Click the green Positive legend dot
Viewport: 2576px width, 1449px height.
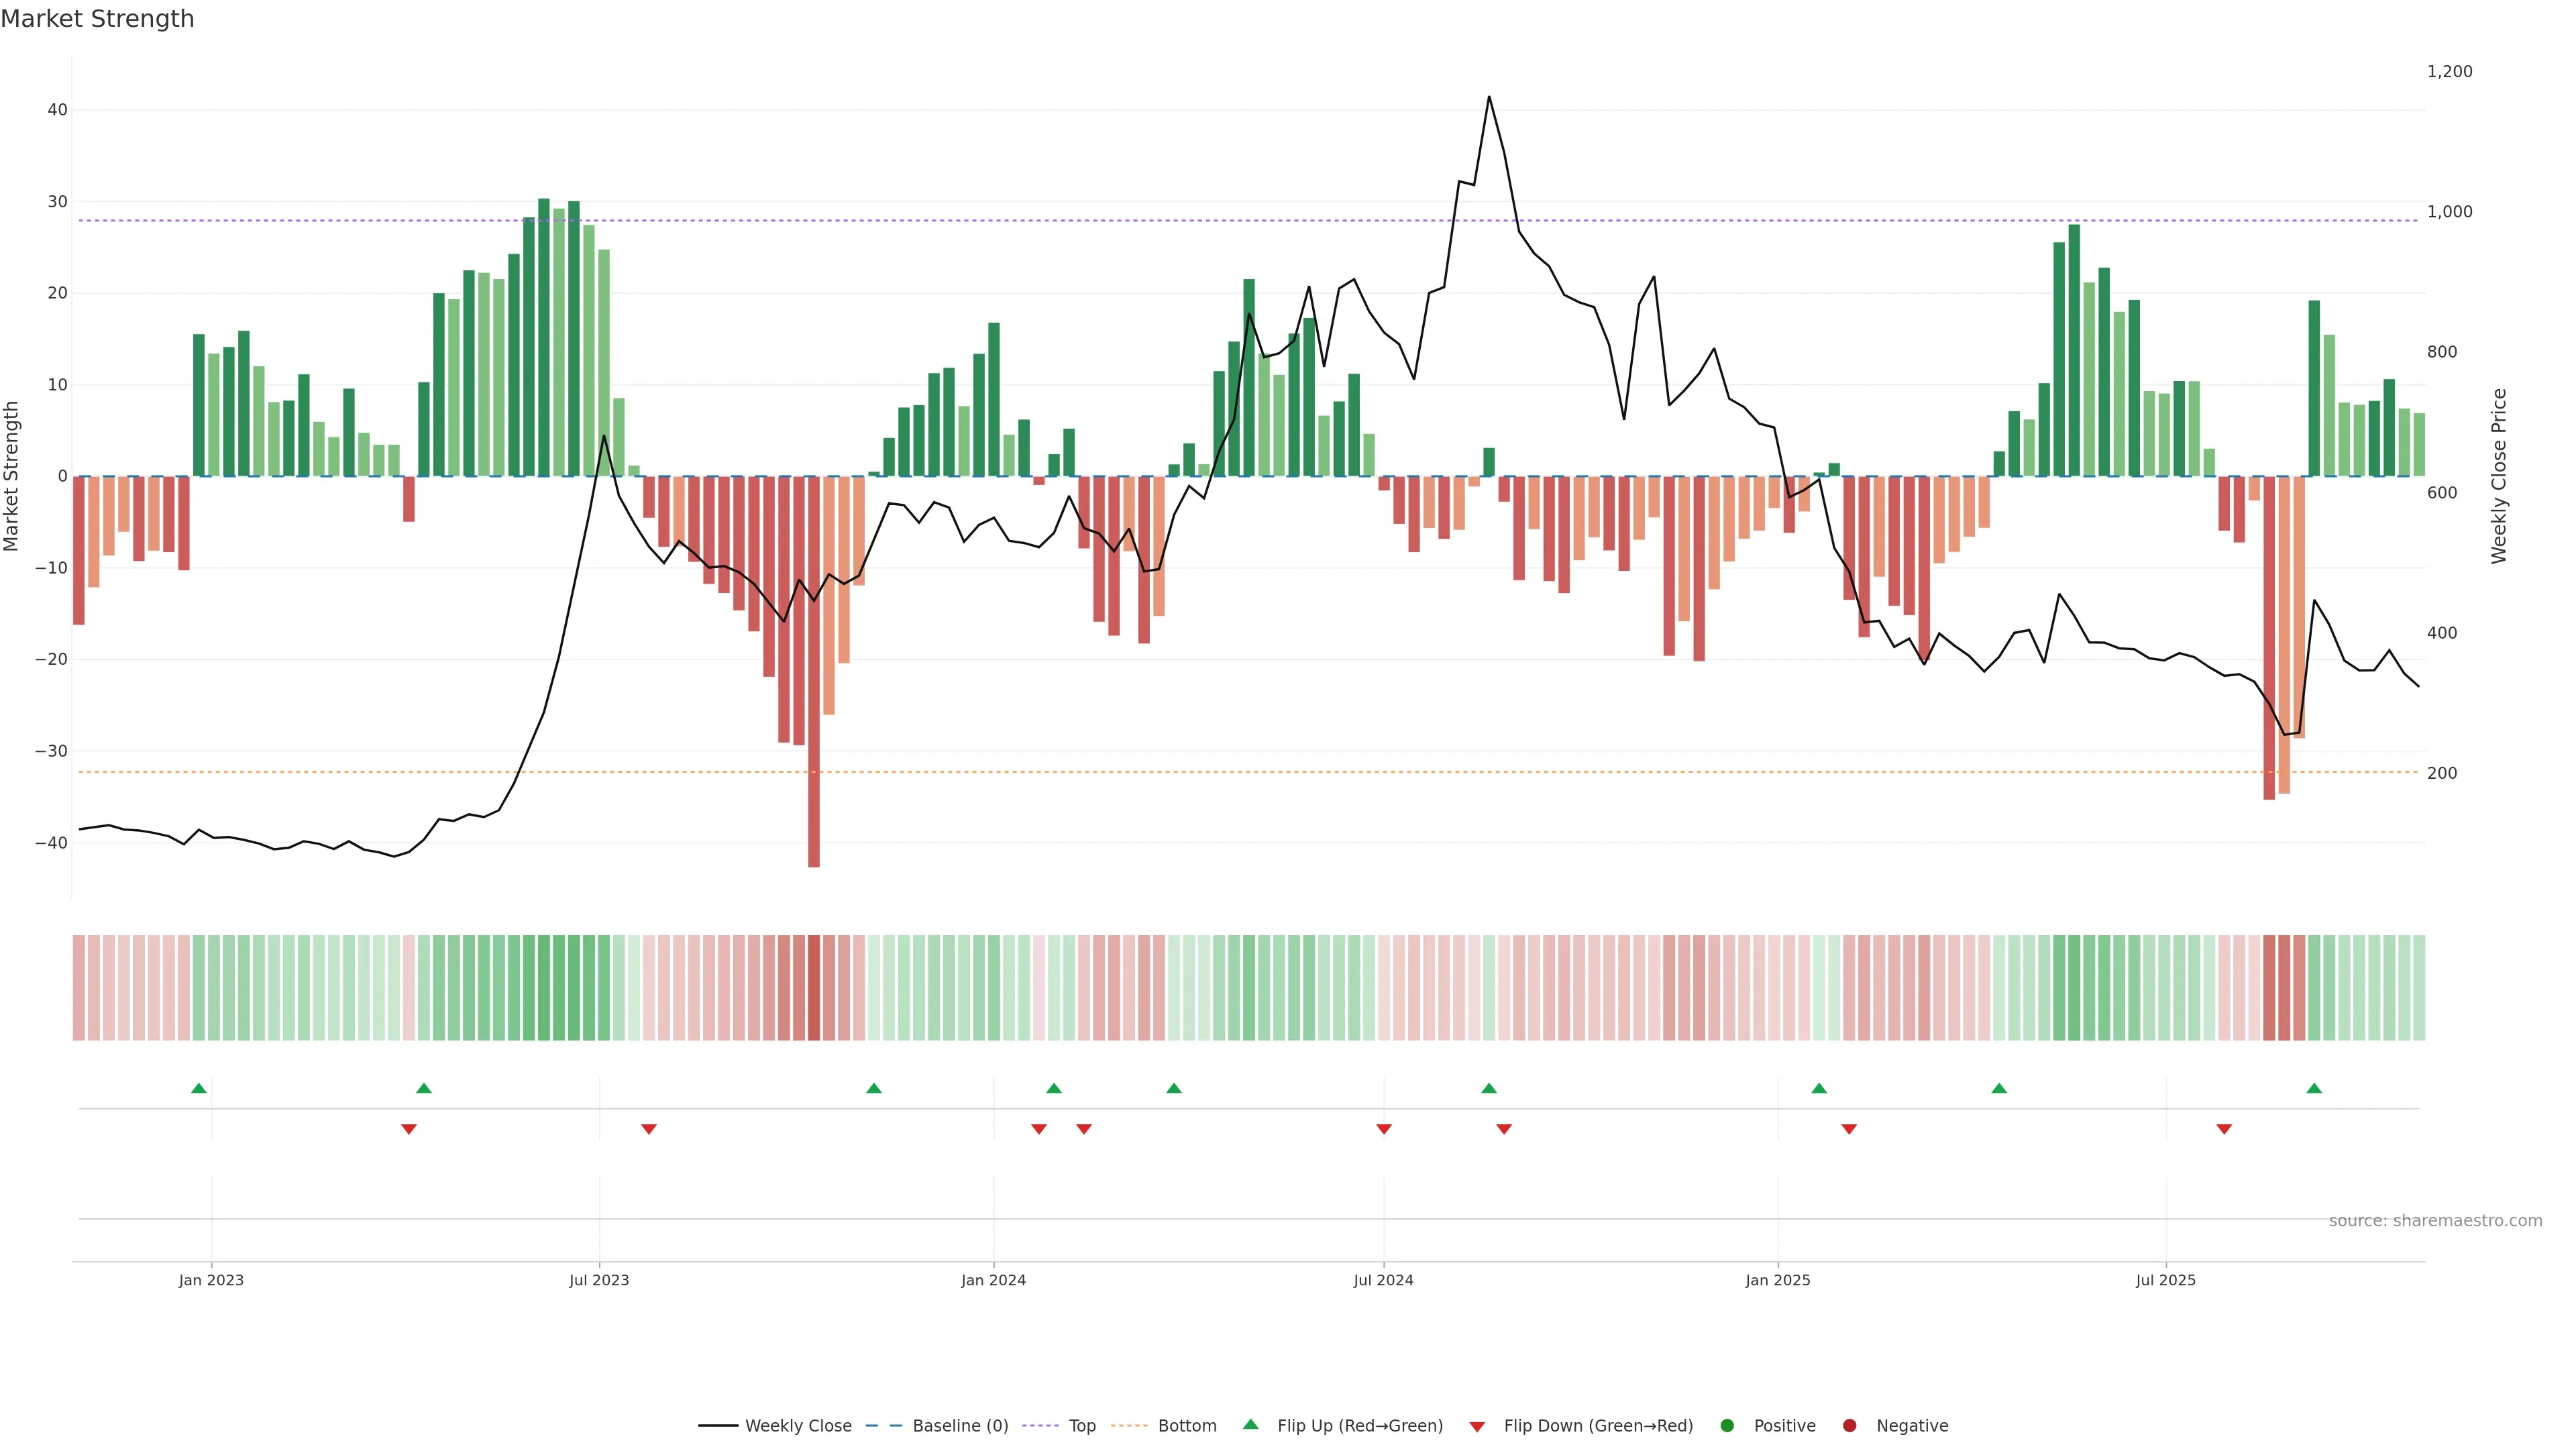1727,1425
